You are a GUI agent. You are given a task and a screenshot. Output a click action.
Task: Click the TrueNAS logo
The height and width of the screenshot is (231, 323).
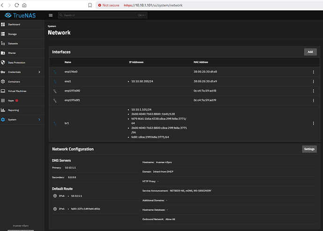pos(20,15)
